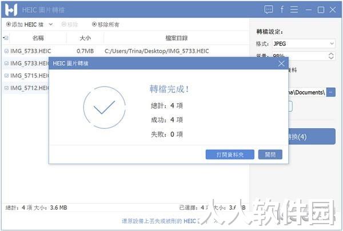Click the greyed 移除 remove button
Image resolution: width=343 pixels, height=231 pixels.
(70, 25)
